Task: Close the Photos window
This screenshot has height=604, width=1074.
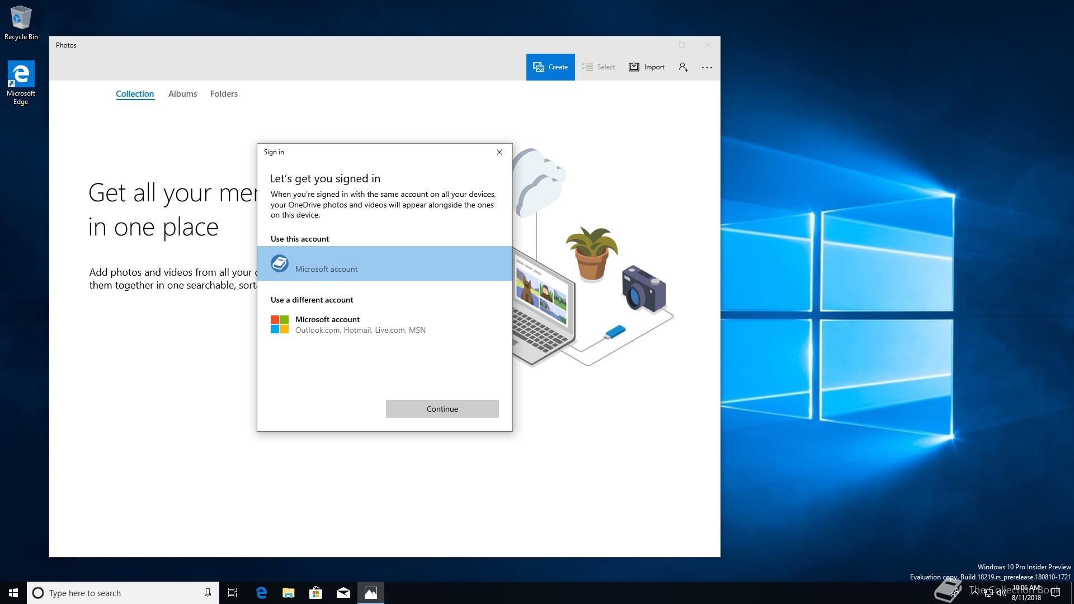Action: 708,45
